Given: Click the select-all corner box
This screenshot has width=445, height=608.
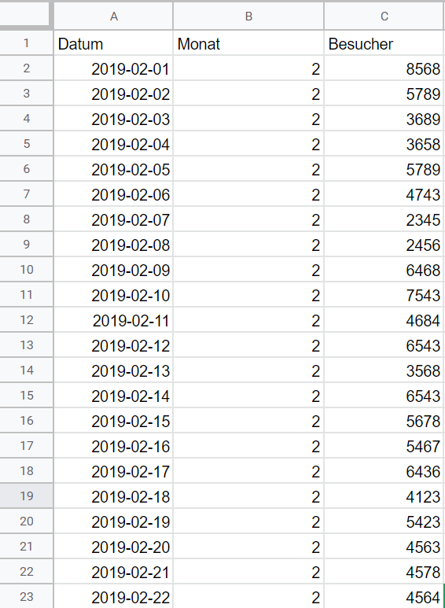Looking at the screenshot, I should (25, 14).
